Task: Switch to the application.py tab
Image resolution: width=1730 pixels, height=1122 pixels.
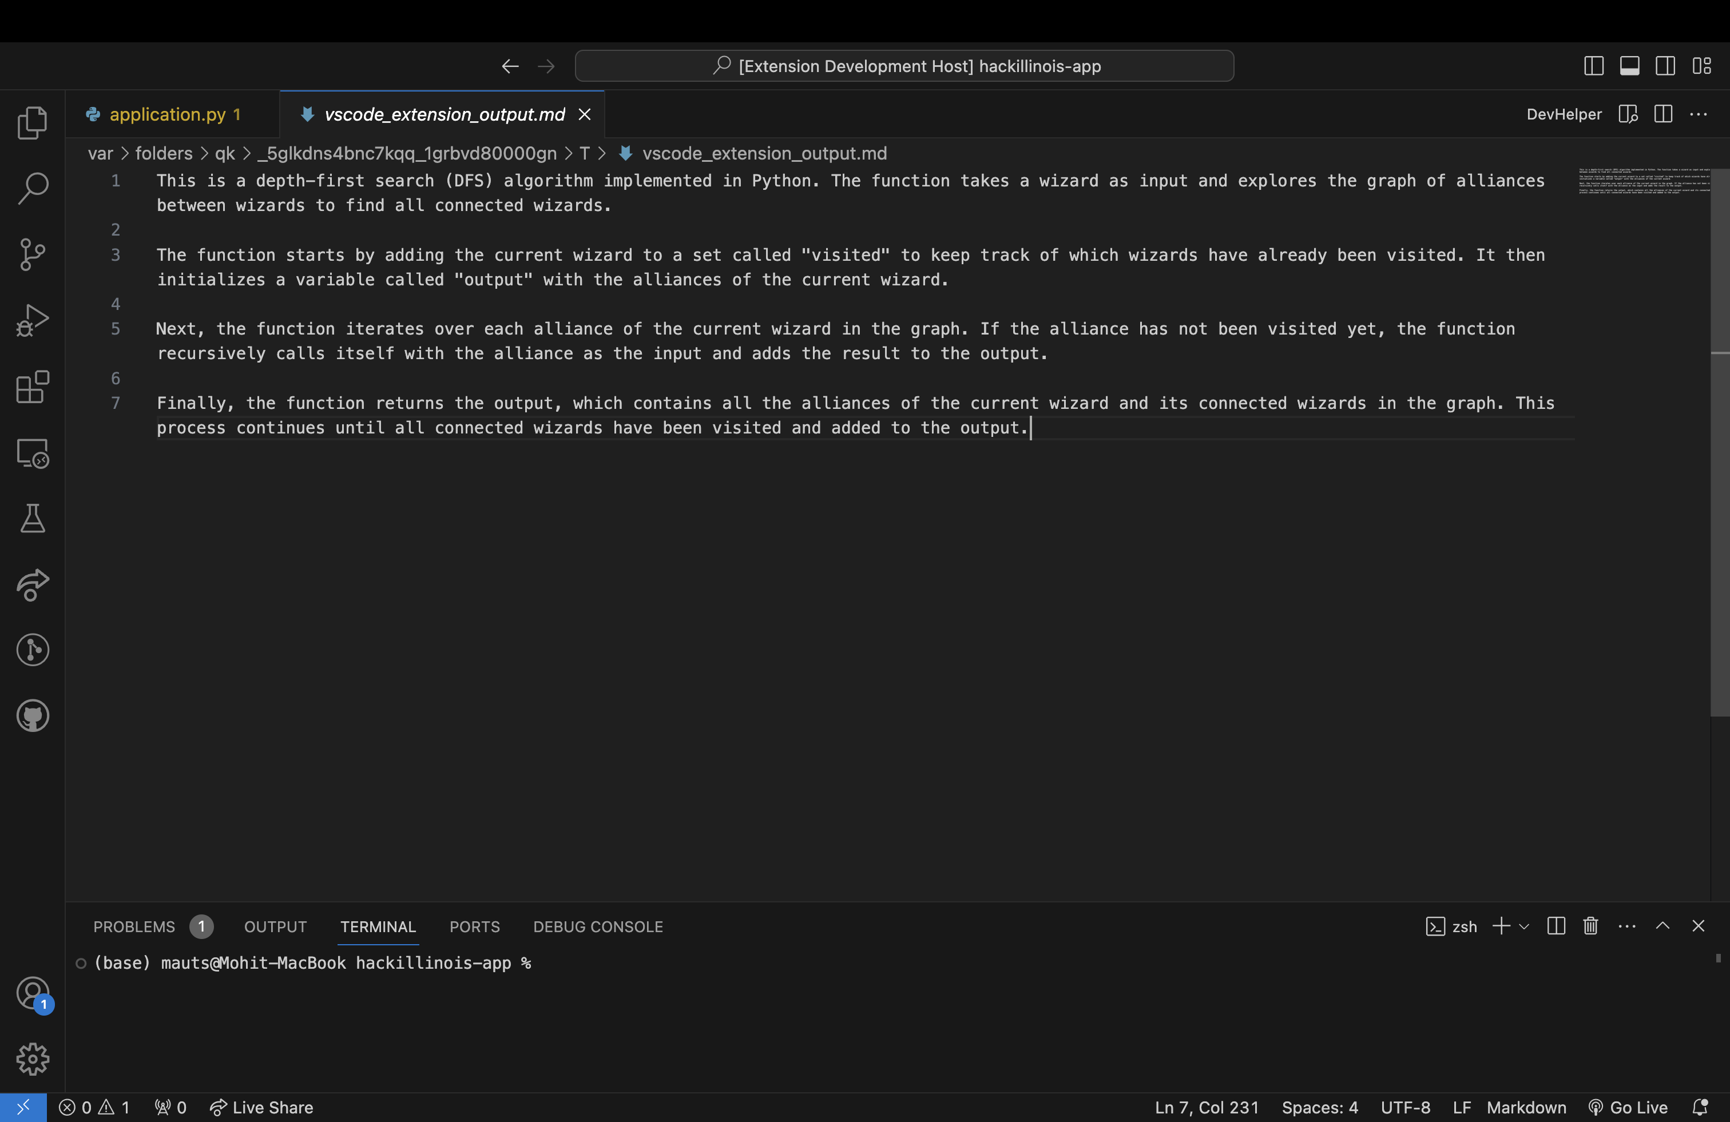Action: [167, 114]
